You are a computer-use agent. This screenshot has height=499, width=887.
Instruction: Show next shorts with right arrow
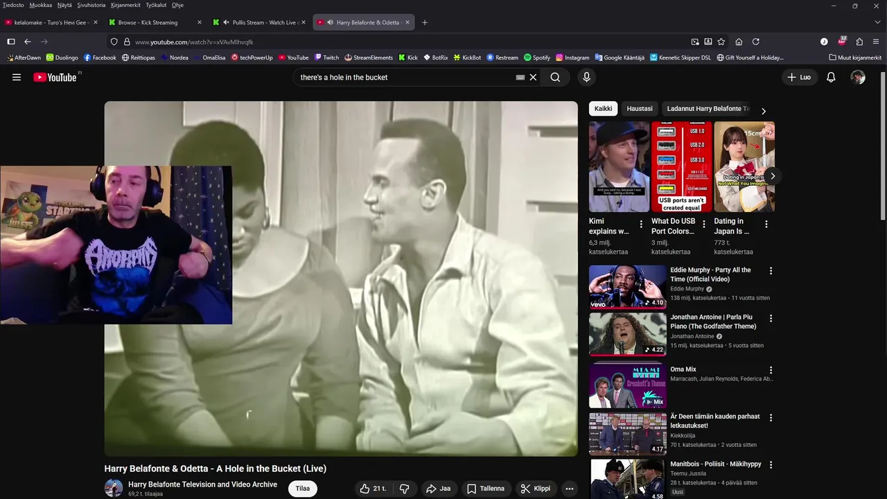(772, 176)
